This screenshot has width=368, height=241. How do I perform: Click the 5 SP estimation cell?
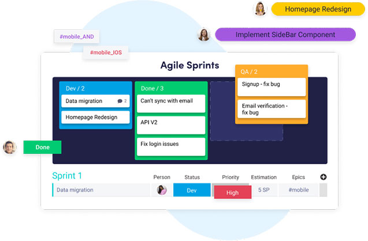(263, 190)
